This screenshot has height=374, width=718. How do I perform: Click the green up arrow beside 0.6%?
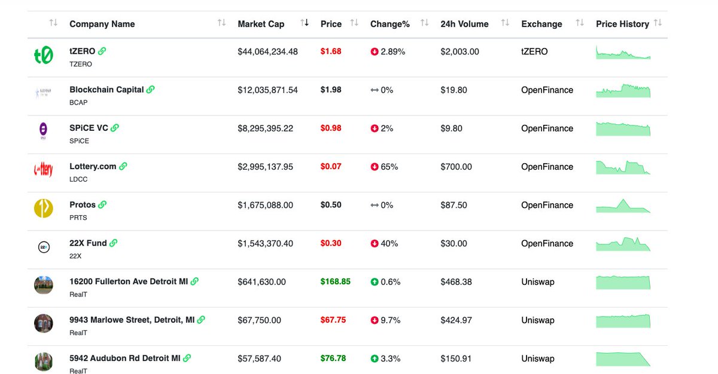point(375,282)
